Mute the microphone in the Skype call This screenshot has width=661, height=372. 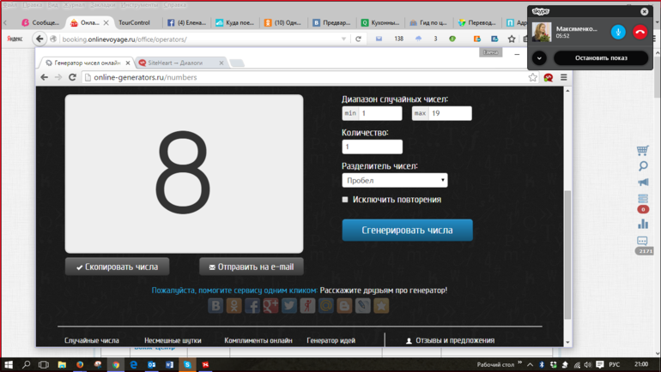click(618, 32)
